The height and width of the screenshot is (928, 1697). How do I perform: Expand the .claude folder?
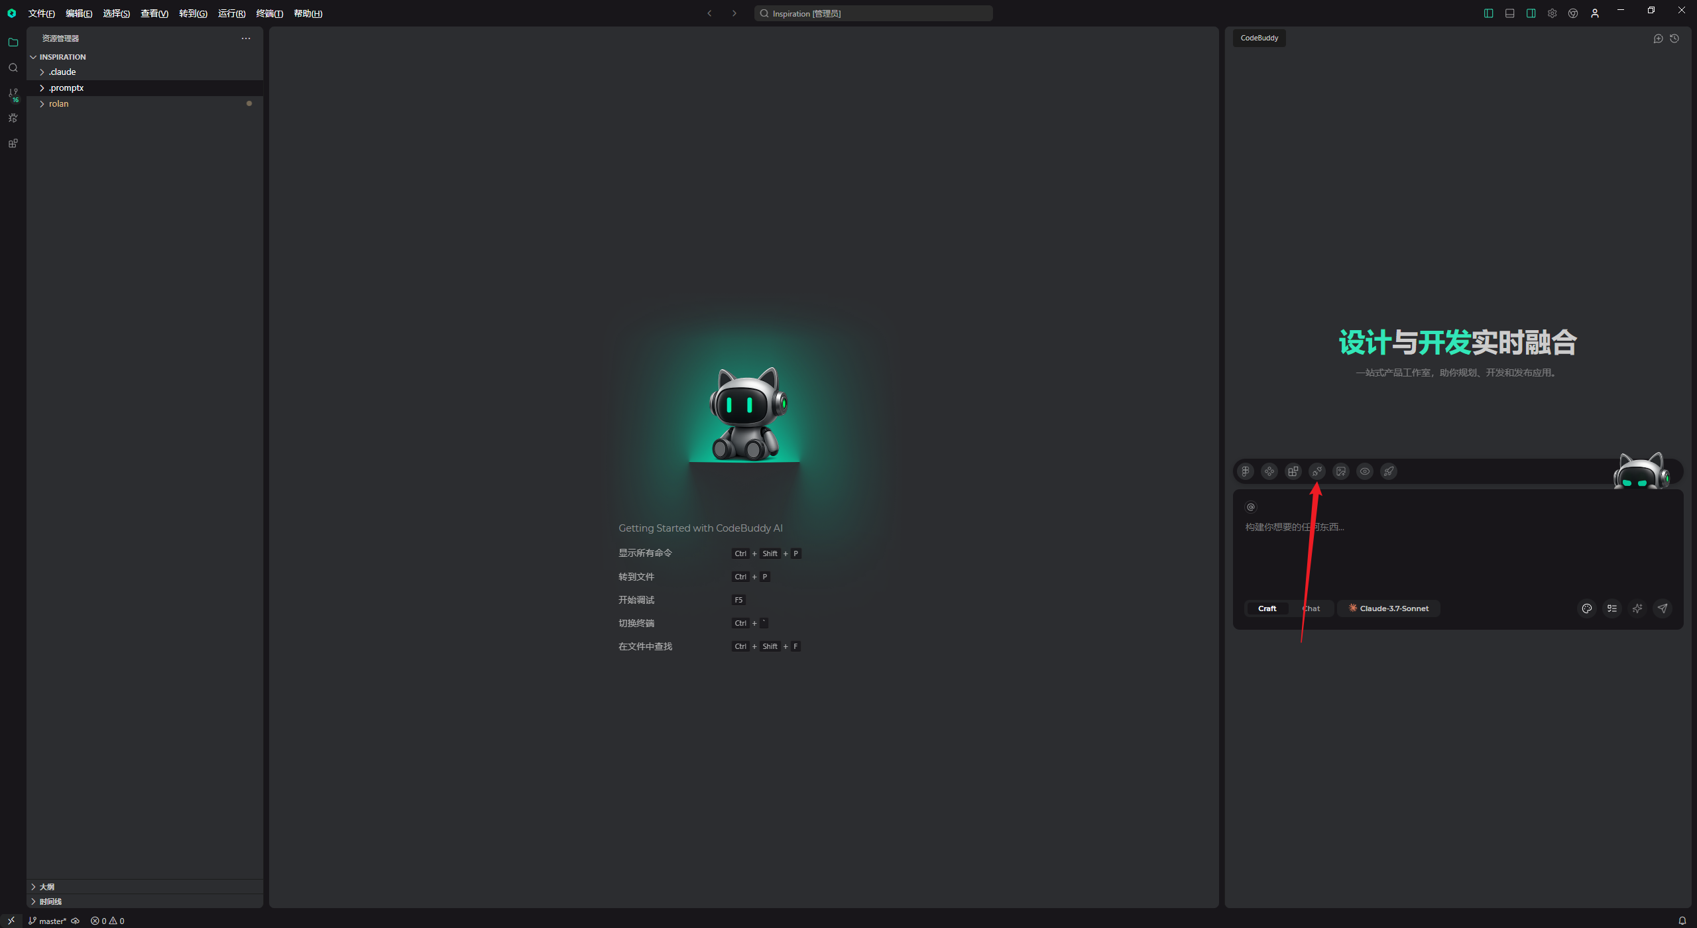tap(145, 72)
